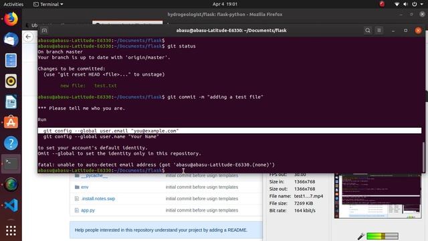Open the volume indicator in top bar
Screen dimensions: 428x241
(x=405, y=4)
